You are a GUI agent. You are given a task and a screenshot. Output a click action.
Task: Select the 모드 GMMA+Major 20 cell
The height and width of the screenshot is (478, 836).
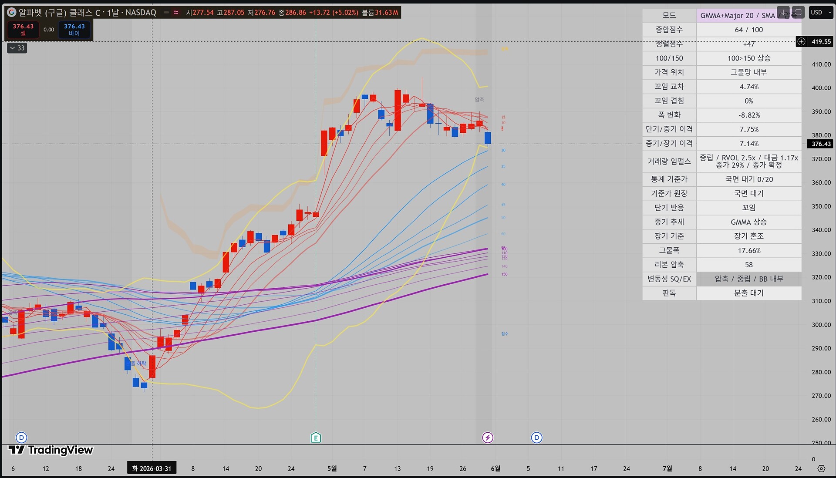(x=748, y=15)
